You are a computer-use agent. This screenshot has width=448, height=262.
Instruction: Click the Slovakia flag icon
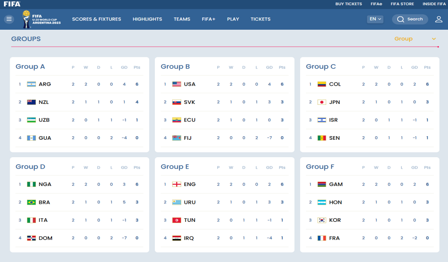pyautogui.click(x=177, y=102)
